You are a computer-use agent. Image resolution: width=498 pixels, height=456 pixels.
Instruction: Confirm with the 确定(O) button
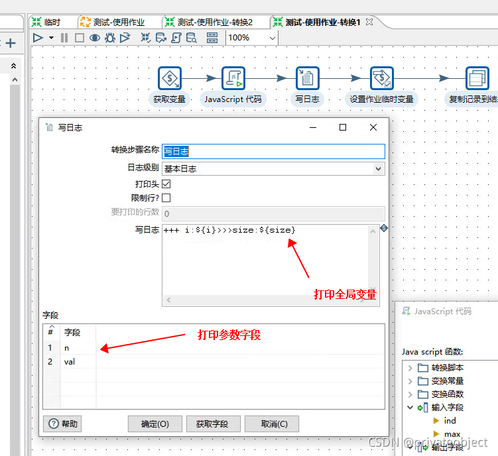click(x=155, y=424)
